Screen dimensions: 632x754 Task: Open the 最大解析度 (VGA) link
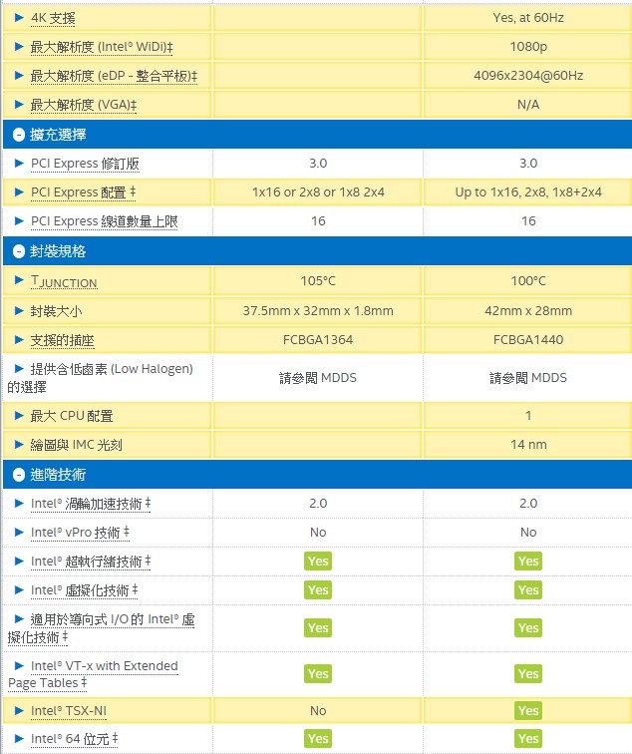(x=84, y=105)
